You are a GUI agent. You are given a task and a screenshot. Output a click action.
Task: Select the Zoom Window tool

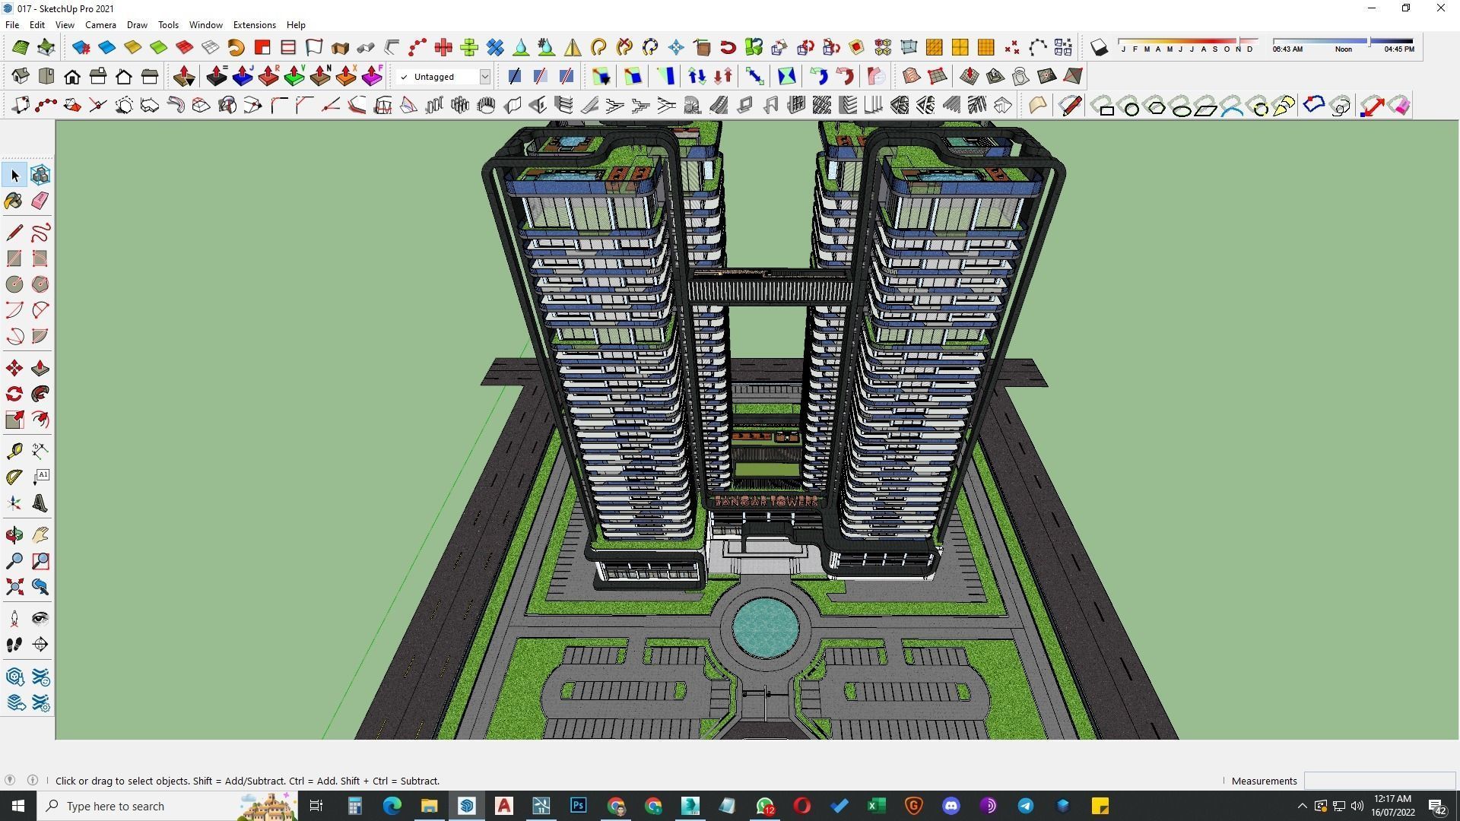[x=40, y=561]
